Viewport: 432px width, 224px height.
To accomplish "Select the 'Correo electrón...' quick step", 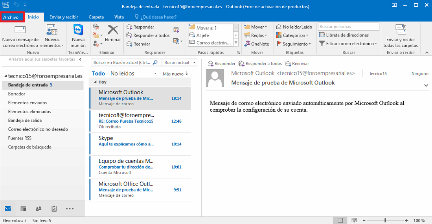I will pyautogui.click(x=211, y=43).
